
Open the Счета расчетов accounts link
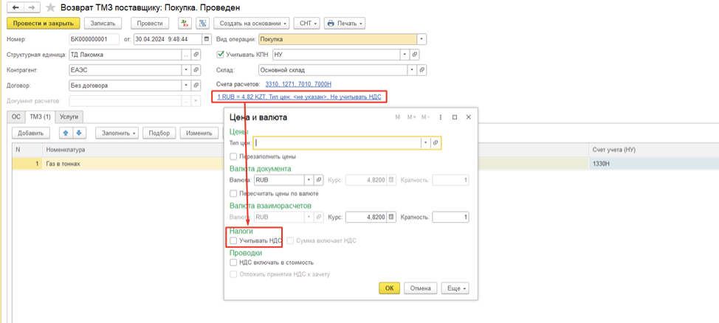[x=298, y=85]
